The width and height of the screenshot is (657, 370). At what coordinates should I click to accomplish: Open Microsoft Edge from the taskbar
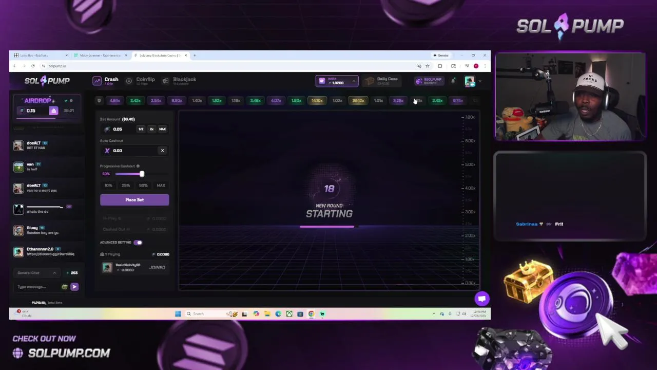[278, 313]
